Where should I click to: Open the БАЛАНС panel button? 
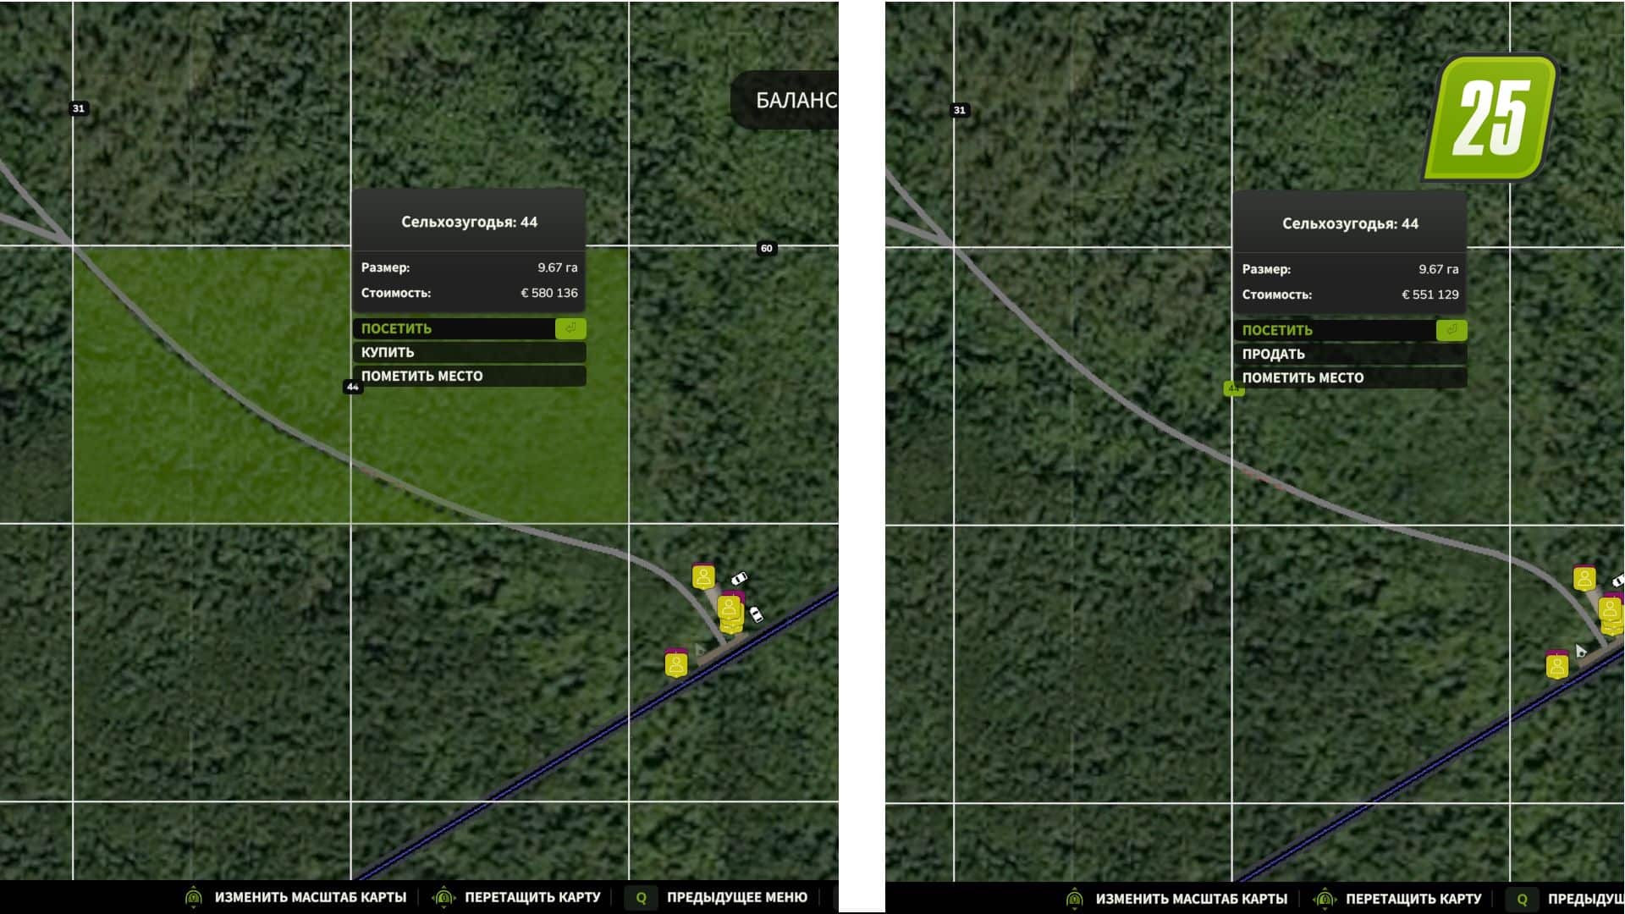point(785,100)
